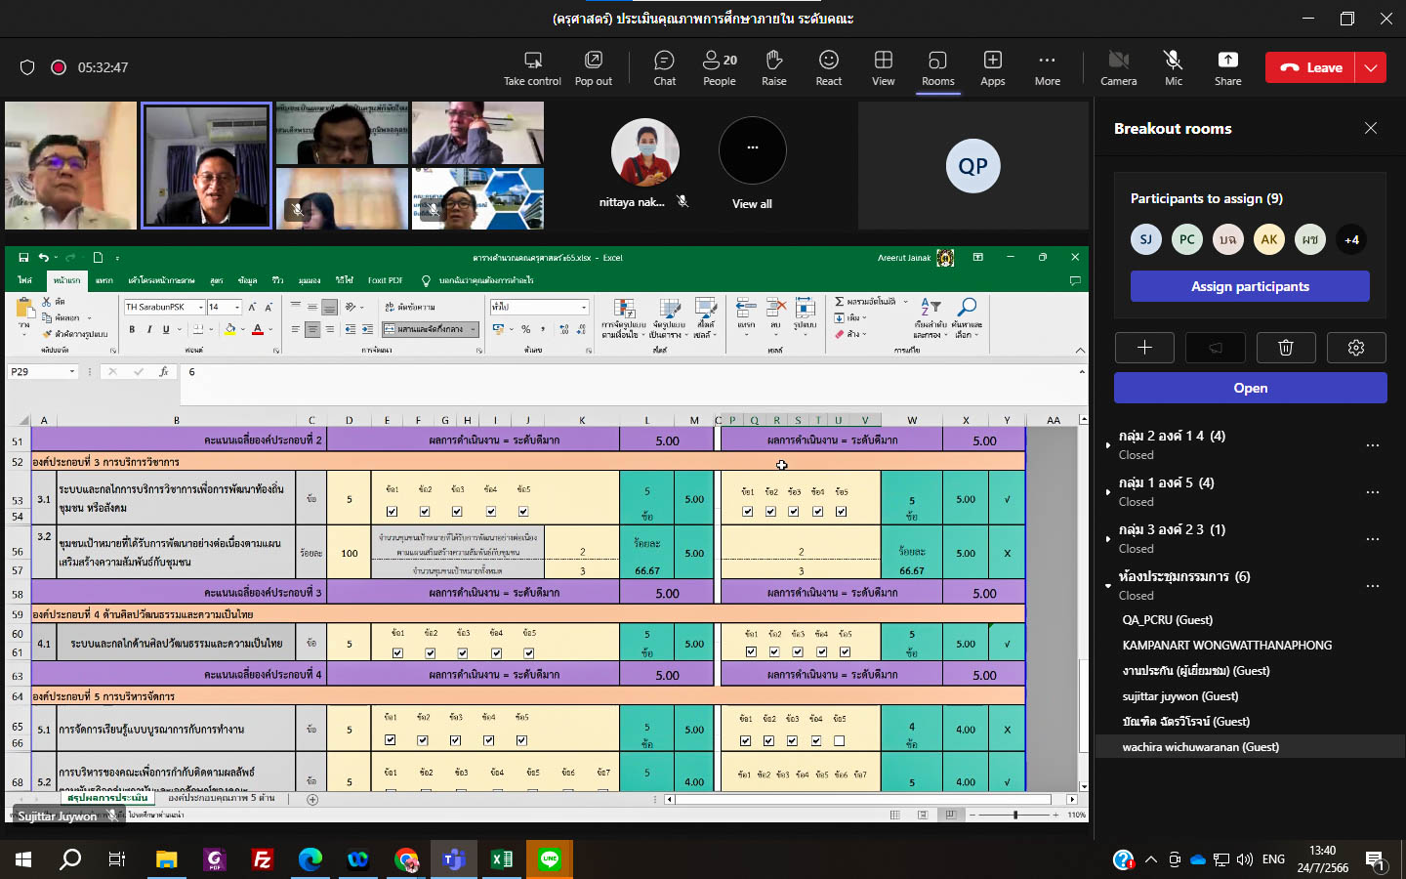
Task: Open the Leave options dropdown arrow
Action: (1372, 67)
